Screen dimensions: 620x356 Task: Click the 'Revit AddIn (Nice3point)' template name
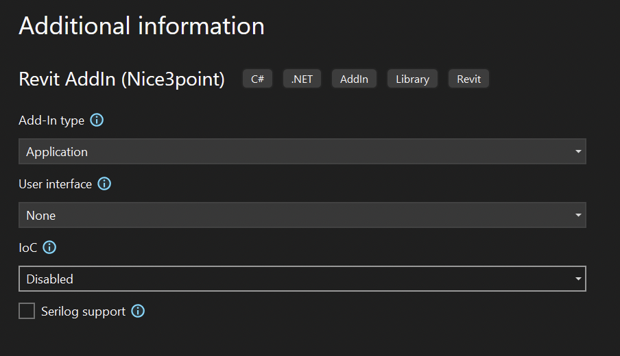click(x=121, y=79)
